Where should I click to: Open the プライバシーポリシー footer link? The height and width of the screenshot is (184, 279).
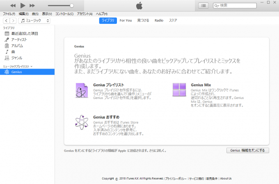click(176, 179)
